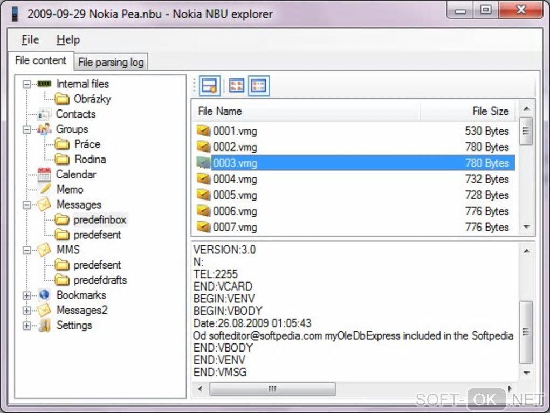Minimize the Nokia NBU explorer window
The image size is (550, 413).
(x=460, y=10)
